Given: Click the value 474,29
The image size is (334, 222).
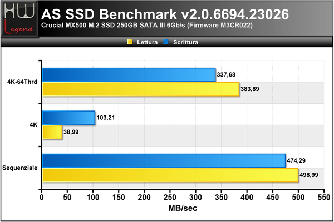Looking at the screenshot, I should coord(296,160).
